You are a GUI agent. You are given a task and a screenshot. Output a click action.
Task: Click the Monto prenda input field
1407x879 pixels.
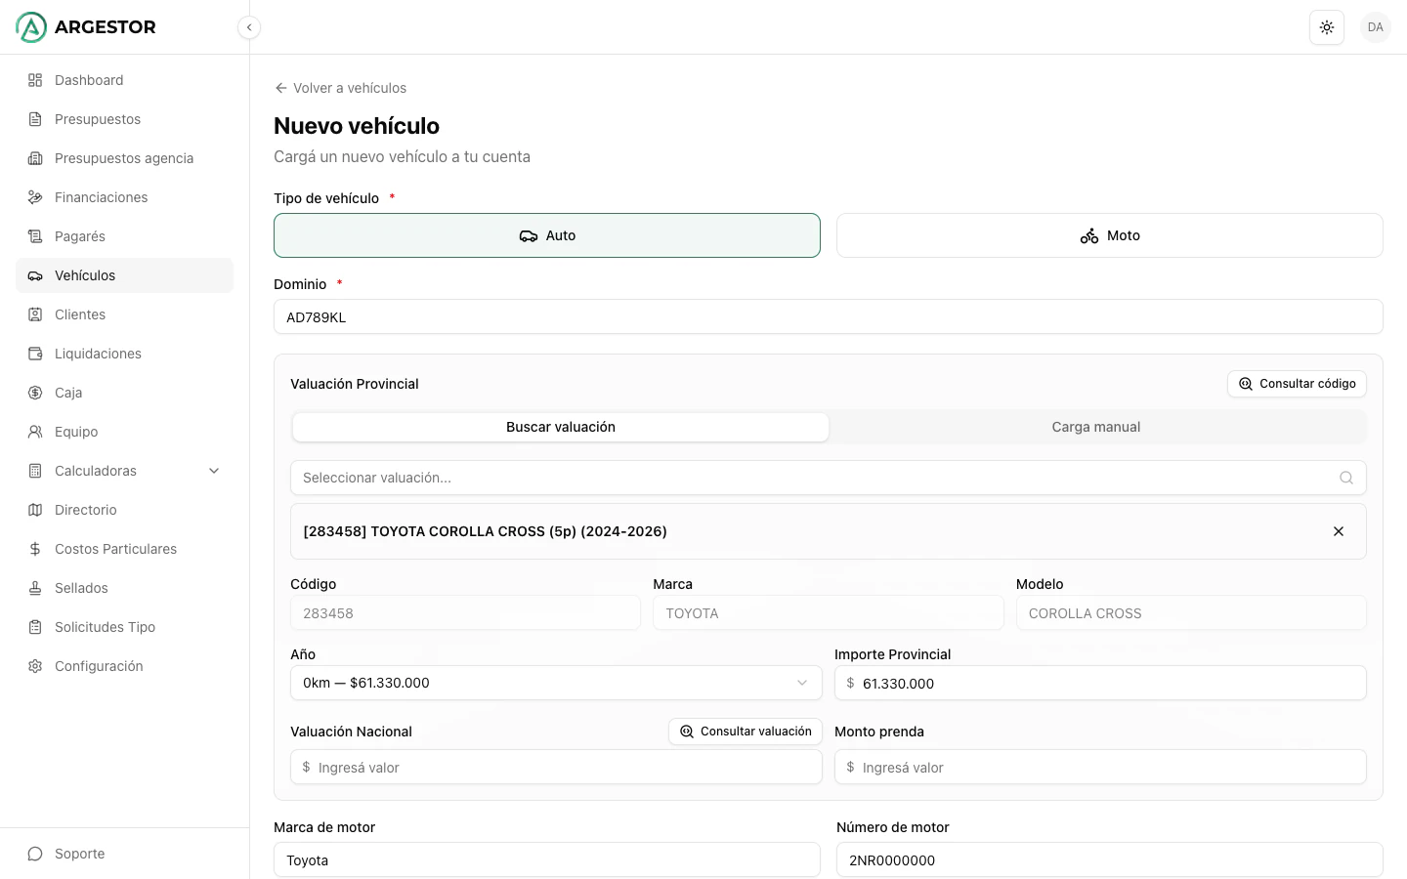coord(1100,767)
